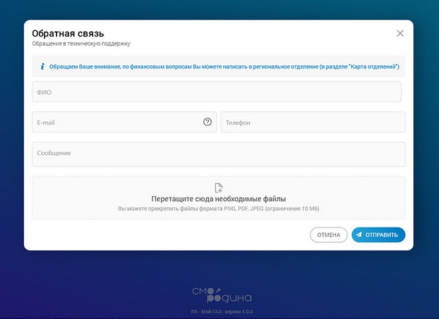
Task: Close the Обратная связь dialog
Action: coord(400,33)
